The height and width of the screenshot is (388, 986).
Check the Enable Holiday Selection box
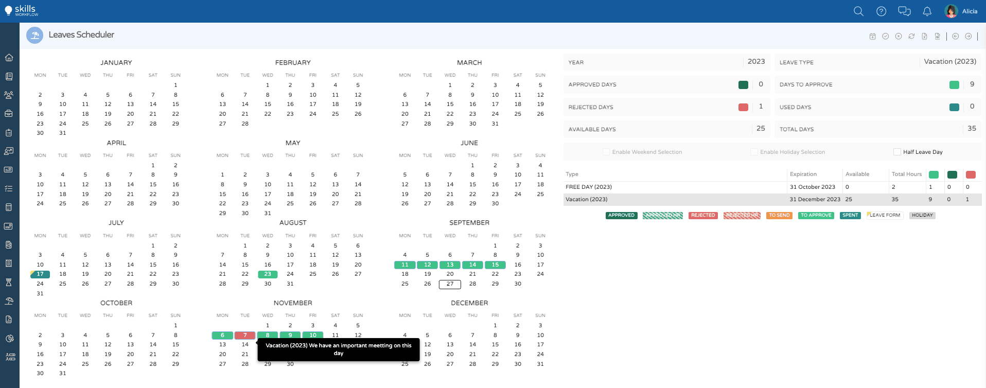[754, 152]
